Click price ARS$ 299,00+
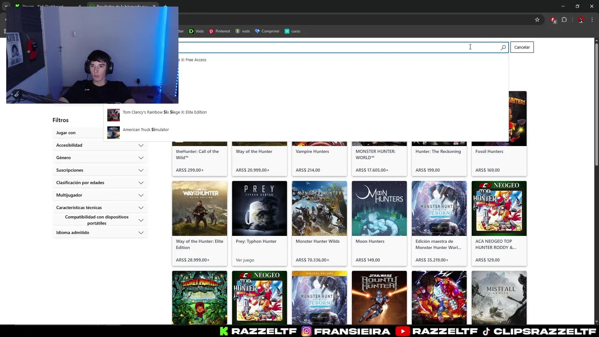This screenshot has height=337, width=599. 190,170
